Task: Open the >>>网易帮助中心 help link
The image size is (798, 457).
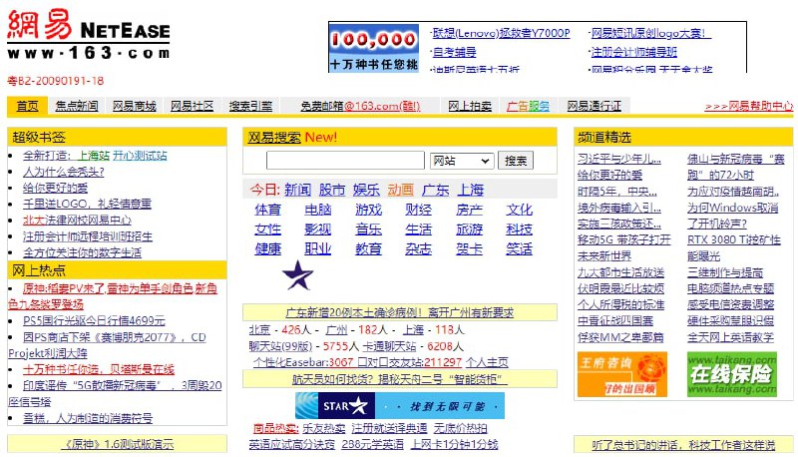Action: 749,106
